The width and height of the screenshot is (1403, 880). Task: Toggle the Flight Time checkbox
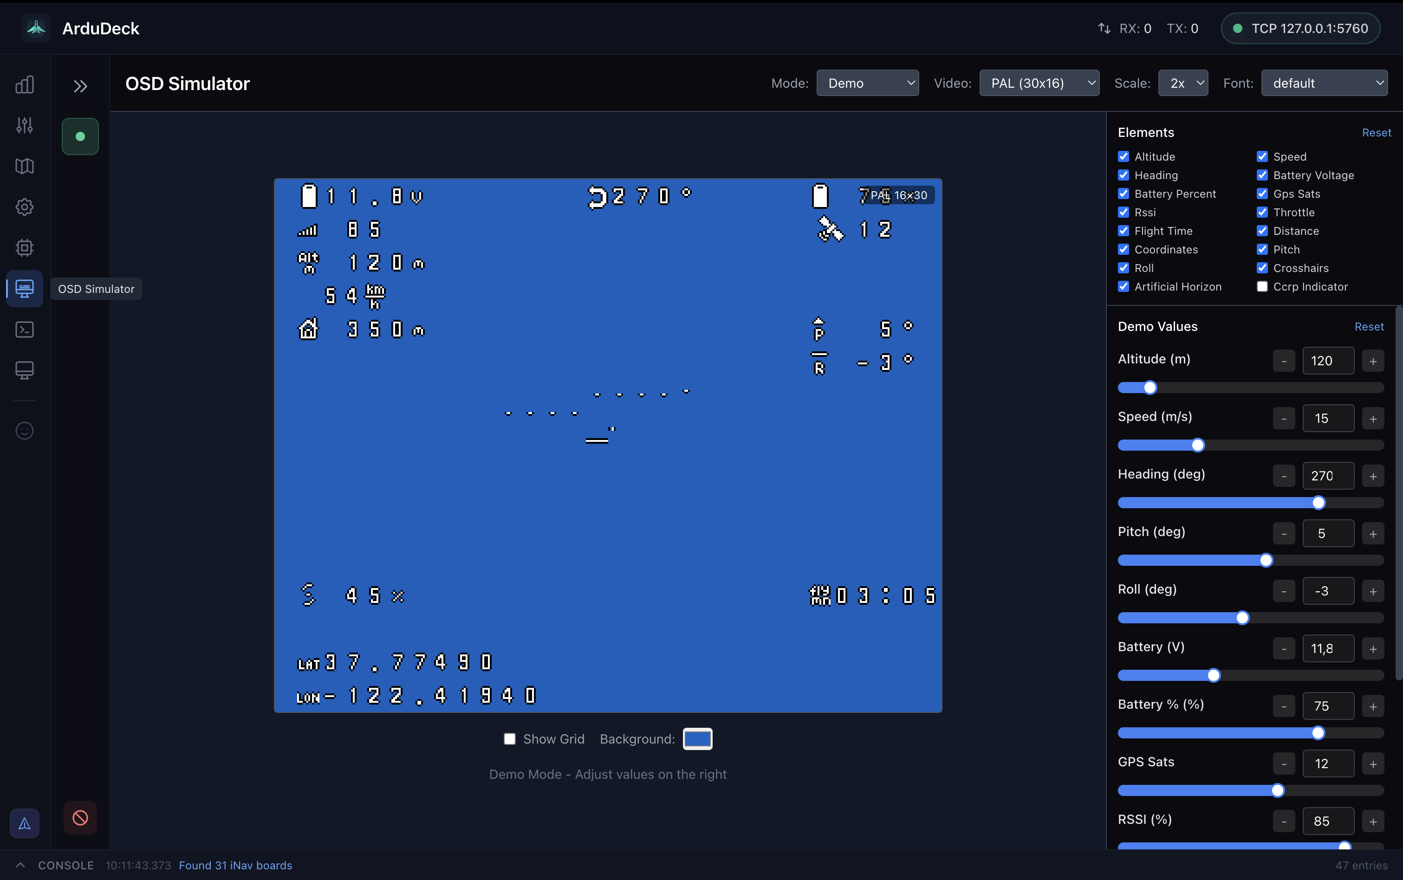click(x=1124, y=231)
